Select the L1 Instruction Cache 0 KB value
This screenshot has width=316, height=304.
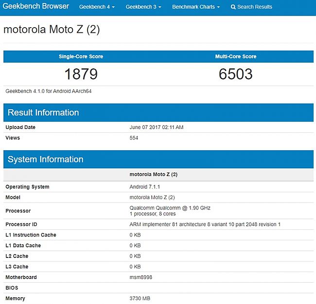click(135, 235)
